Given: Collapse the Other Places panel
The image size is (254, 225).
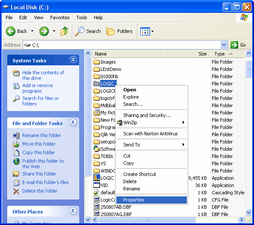Looking at the screenshot, I should [73, 211].
